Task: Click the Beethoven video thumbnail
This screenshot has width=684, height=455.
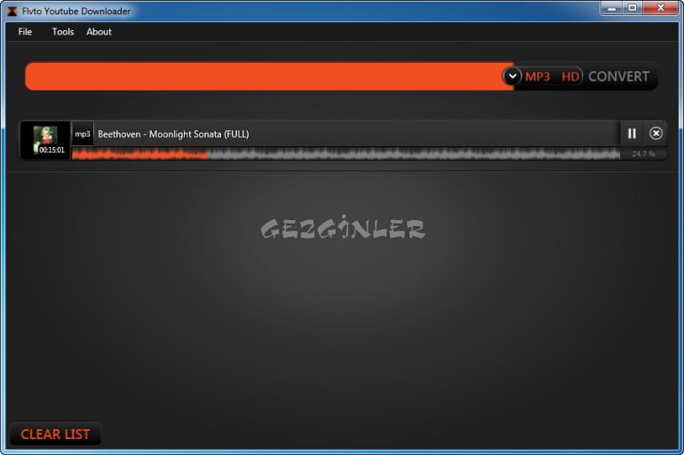Action: coord(45,139)
